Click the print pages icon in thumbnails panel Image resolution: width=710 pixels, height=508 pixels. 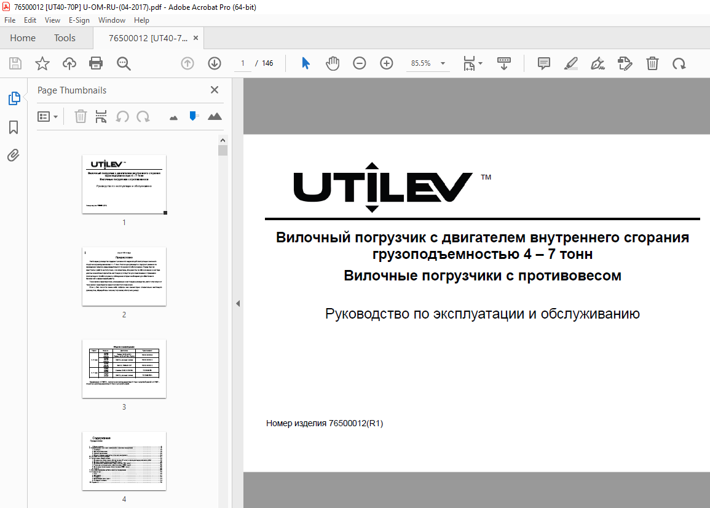pyautogui.click(x=101, y=116)
